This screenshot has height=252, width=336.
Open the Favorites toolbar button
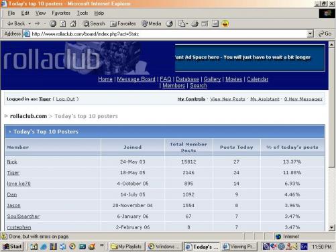pos(123,23)
